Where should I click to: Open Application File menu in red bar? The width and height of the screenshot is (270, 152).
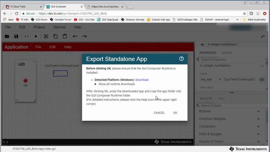[x=38, y=47]
